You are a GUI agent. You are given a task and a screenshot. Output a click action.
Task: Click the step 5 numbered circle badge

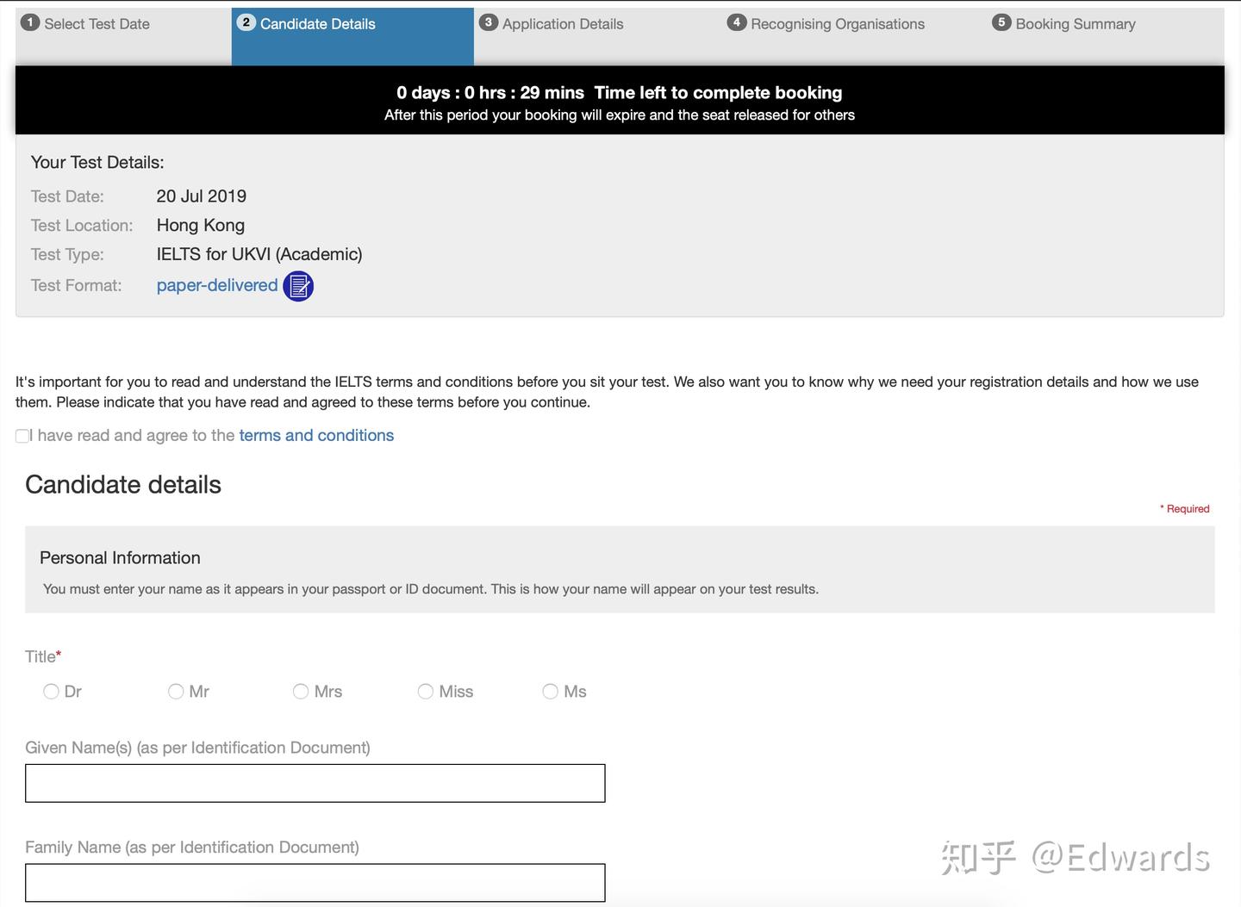click(x=1001, y=23)
